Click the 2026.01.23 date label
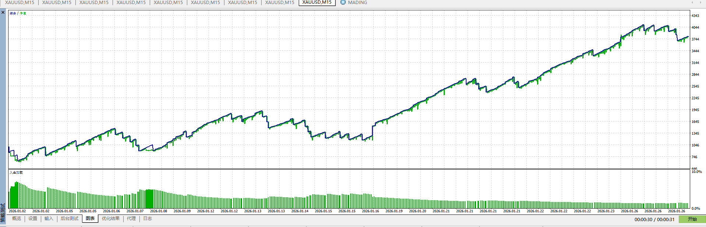 pyautogui.click(x=606, y=211)
